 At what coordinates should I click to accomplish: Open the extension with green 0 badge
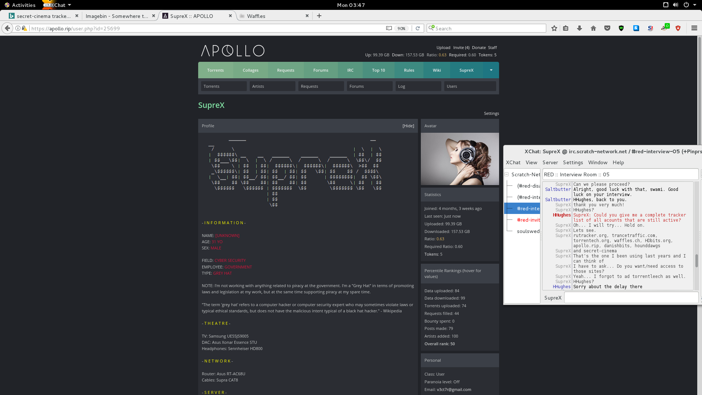pos(665,27)
